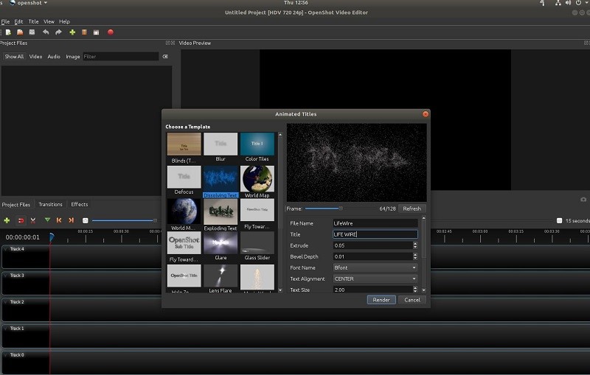This screenshot has width=590, height=375.
Task: Click in the Title text field
Action: pos(375,234)
